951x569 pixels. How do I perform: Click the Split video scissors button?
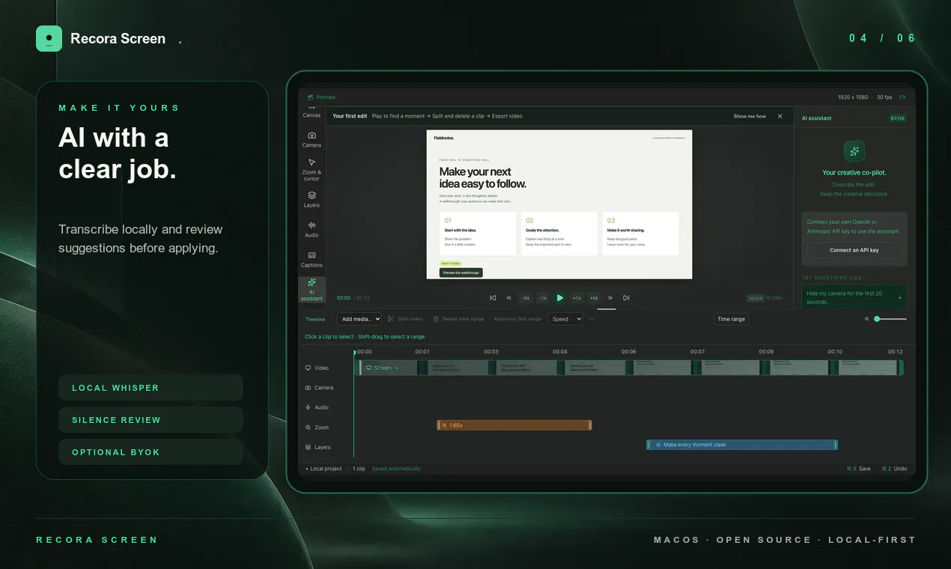(x=405, y=319)
